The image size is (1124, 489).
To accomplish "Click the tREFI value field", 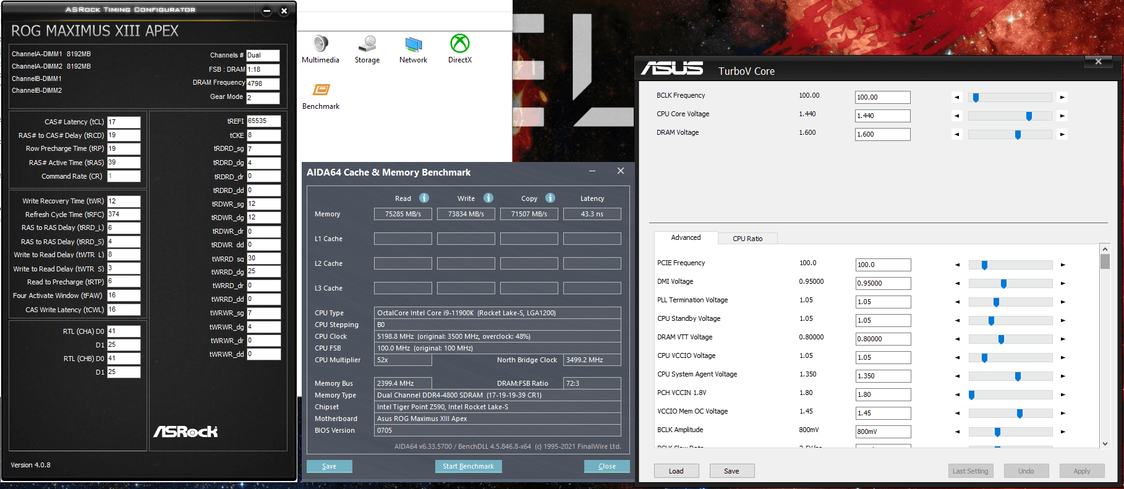I will coord(264,121).
